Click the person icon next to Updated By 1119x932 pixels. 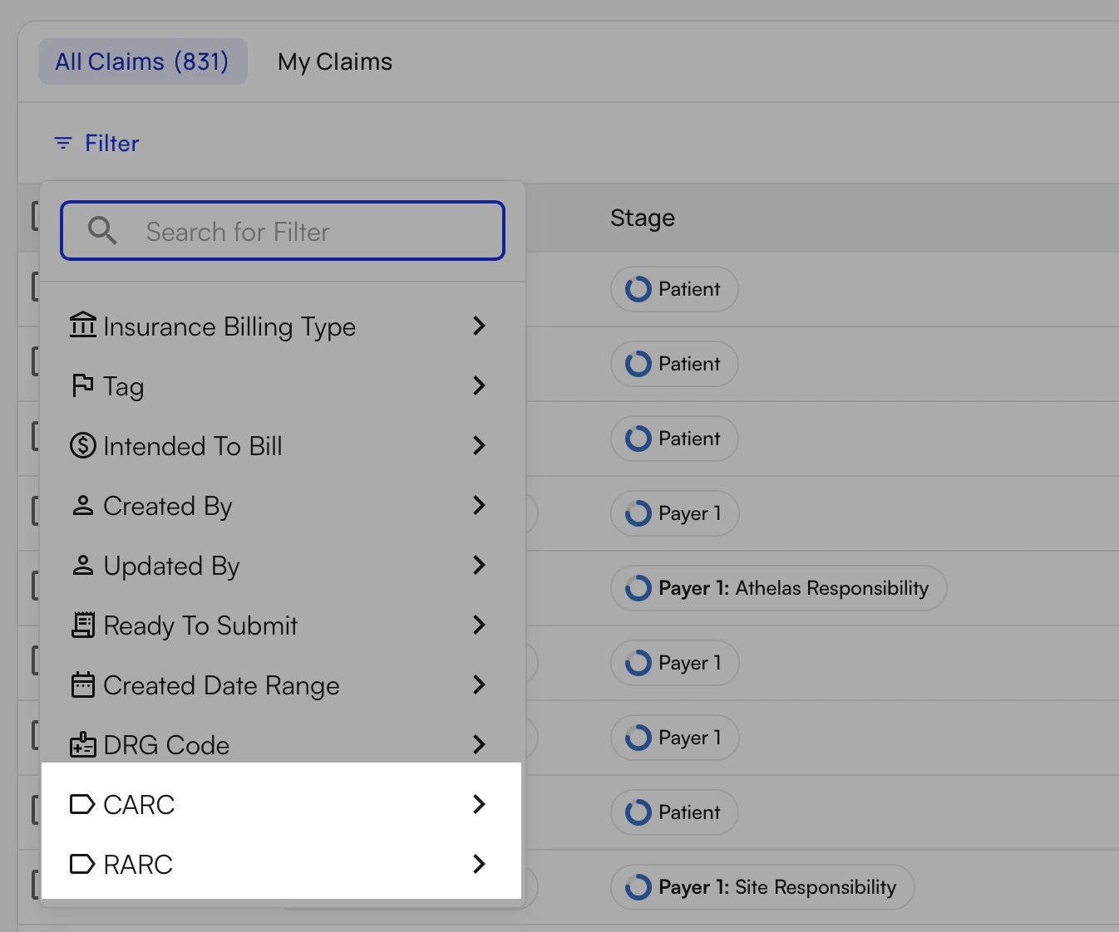click(82, 565)
